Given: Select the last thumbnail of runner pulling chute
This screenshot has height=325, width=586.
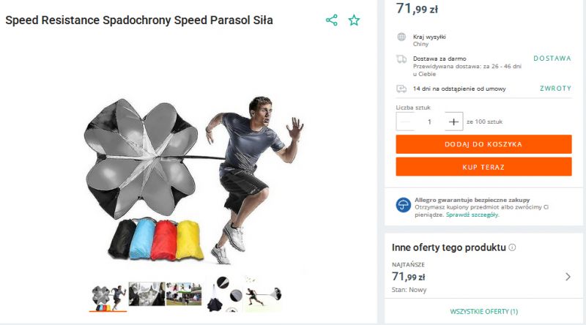Looking at the screenshot, I should 263,294.
